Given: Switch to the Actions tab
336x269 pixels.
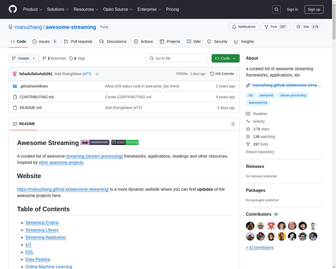Looking at the screenshot, I should pos(143,42).
